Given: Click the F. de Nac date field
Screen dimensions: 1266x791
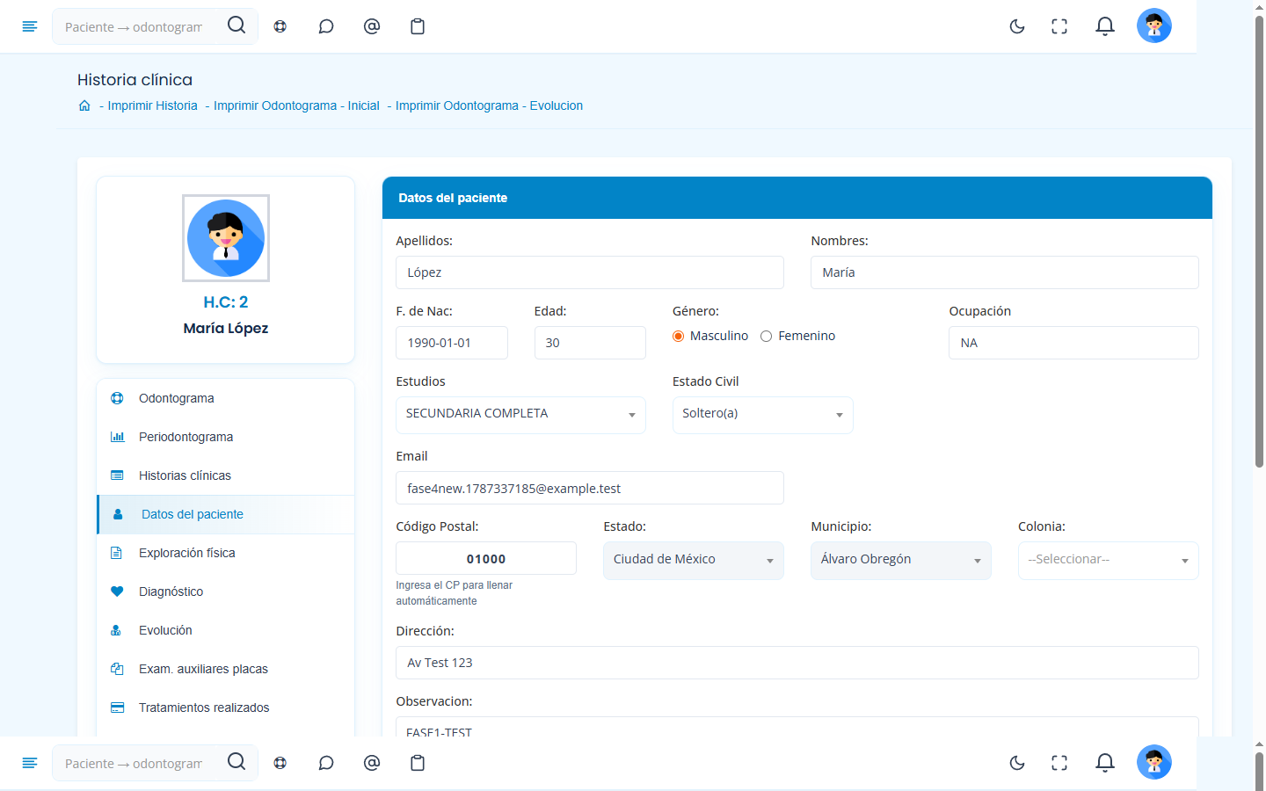Looking at the screenshot, I should [451, 343].
